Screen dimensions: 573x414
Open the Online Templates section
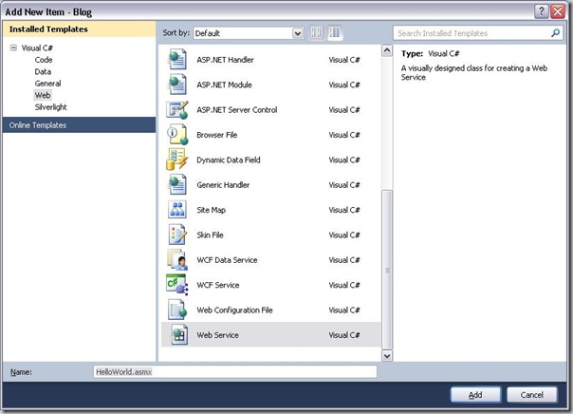[x=79, y=125]
